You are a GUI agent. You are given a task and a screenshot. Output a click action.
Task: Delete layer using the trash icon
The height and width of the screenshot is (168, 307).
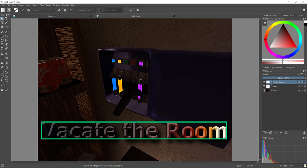click(304, 132)
